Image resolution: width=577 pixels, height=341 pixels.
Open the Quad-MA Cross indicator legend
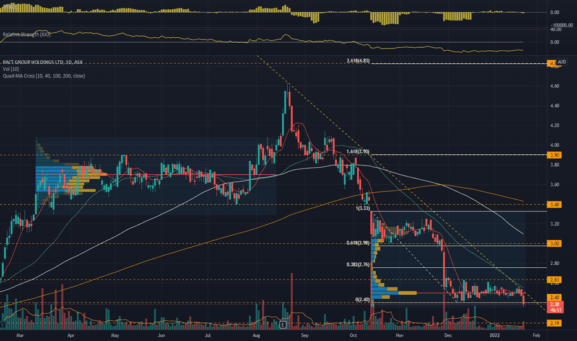(44, 76)
